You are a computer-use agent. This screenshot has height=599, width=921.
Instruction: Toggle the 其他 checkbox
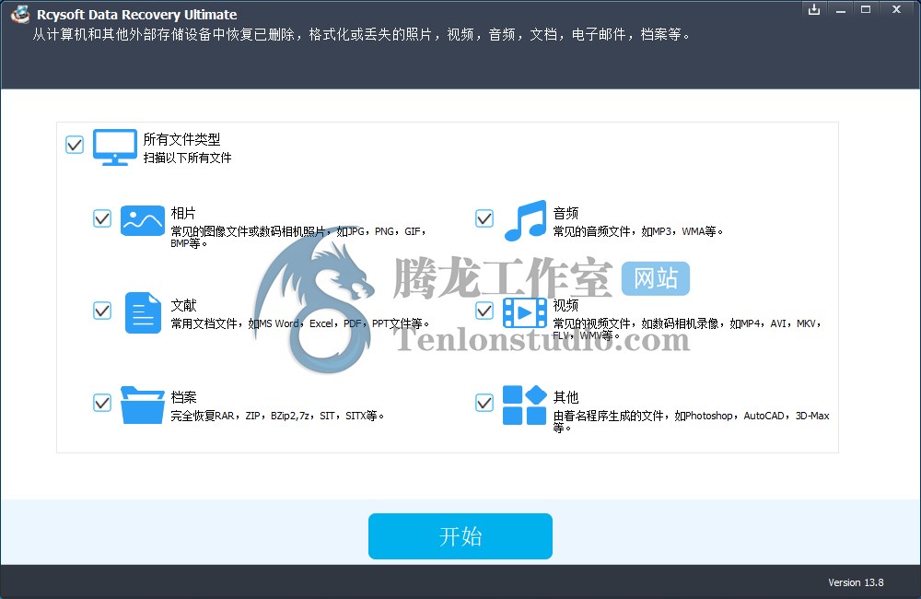[484, 403]
